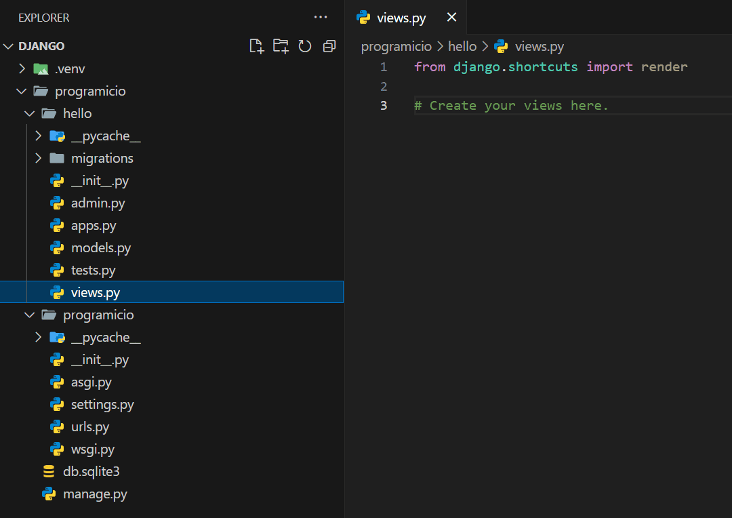Open models.py file
This screenshot has width=732, height=518.
(101, 248)
